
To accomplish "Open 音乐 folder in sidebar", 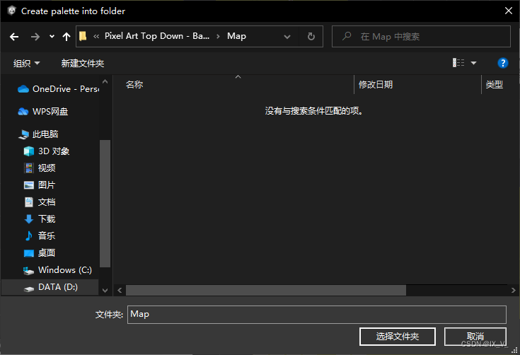I will point(46,235).
